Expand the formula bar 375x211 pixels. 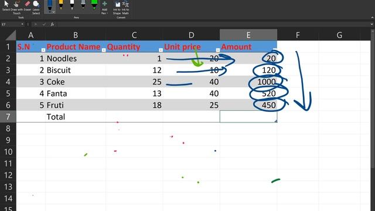tap(371, 25)
